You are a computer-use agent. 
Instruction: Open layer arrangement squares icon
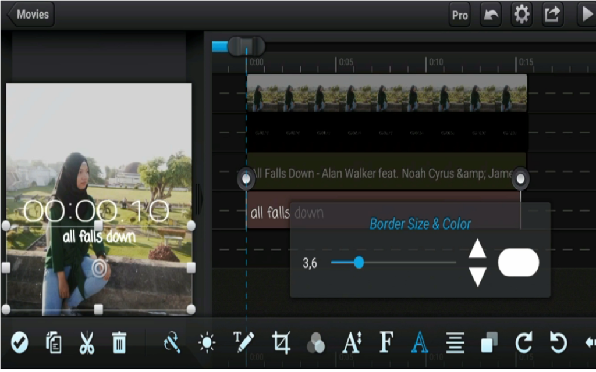[x=489, y=342]
